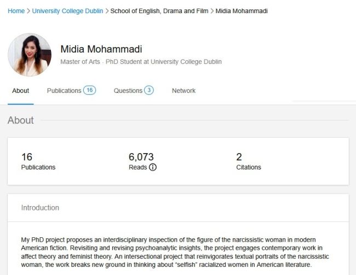356x275 pixels.
Task: Switch to the Network tab
Action: pyautogui.click(x=183, y=91)
